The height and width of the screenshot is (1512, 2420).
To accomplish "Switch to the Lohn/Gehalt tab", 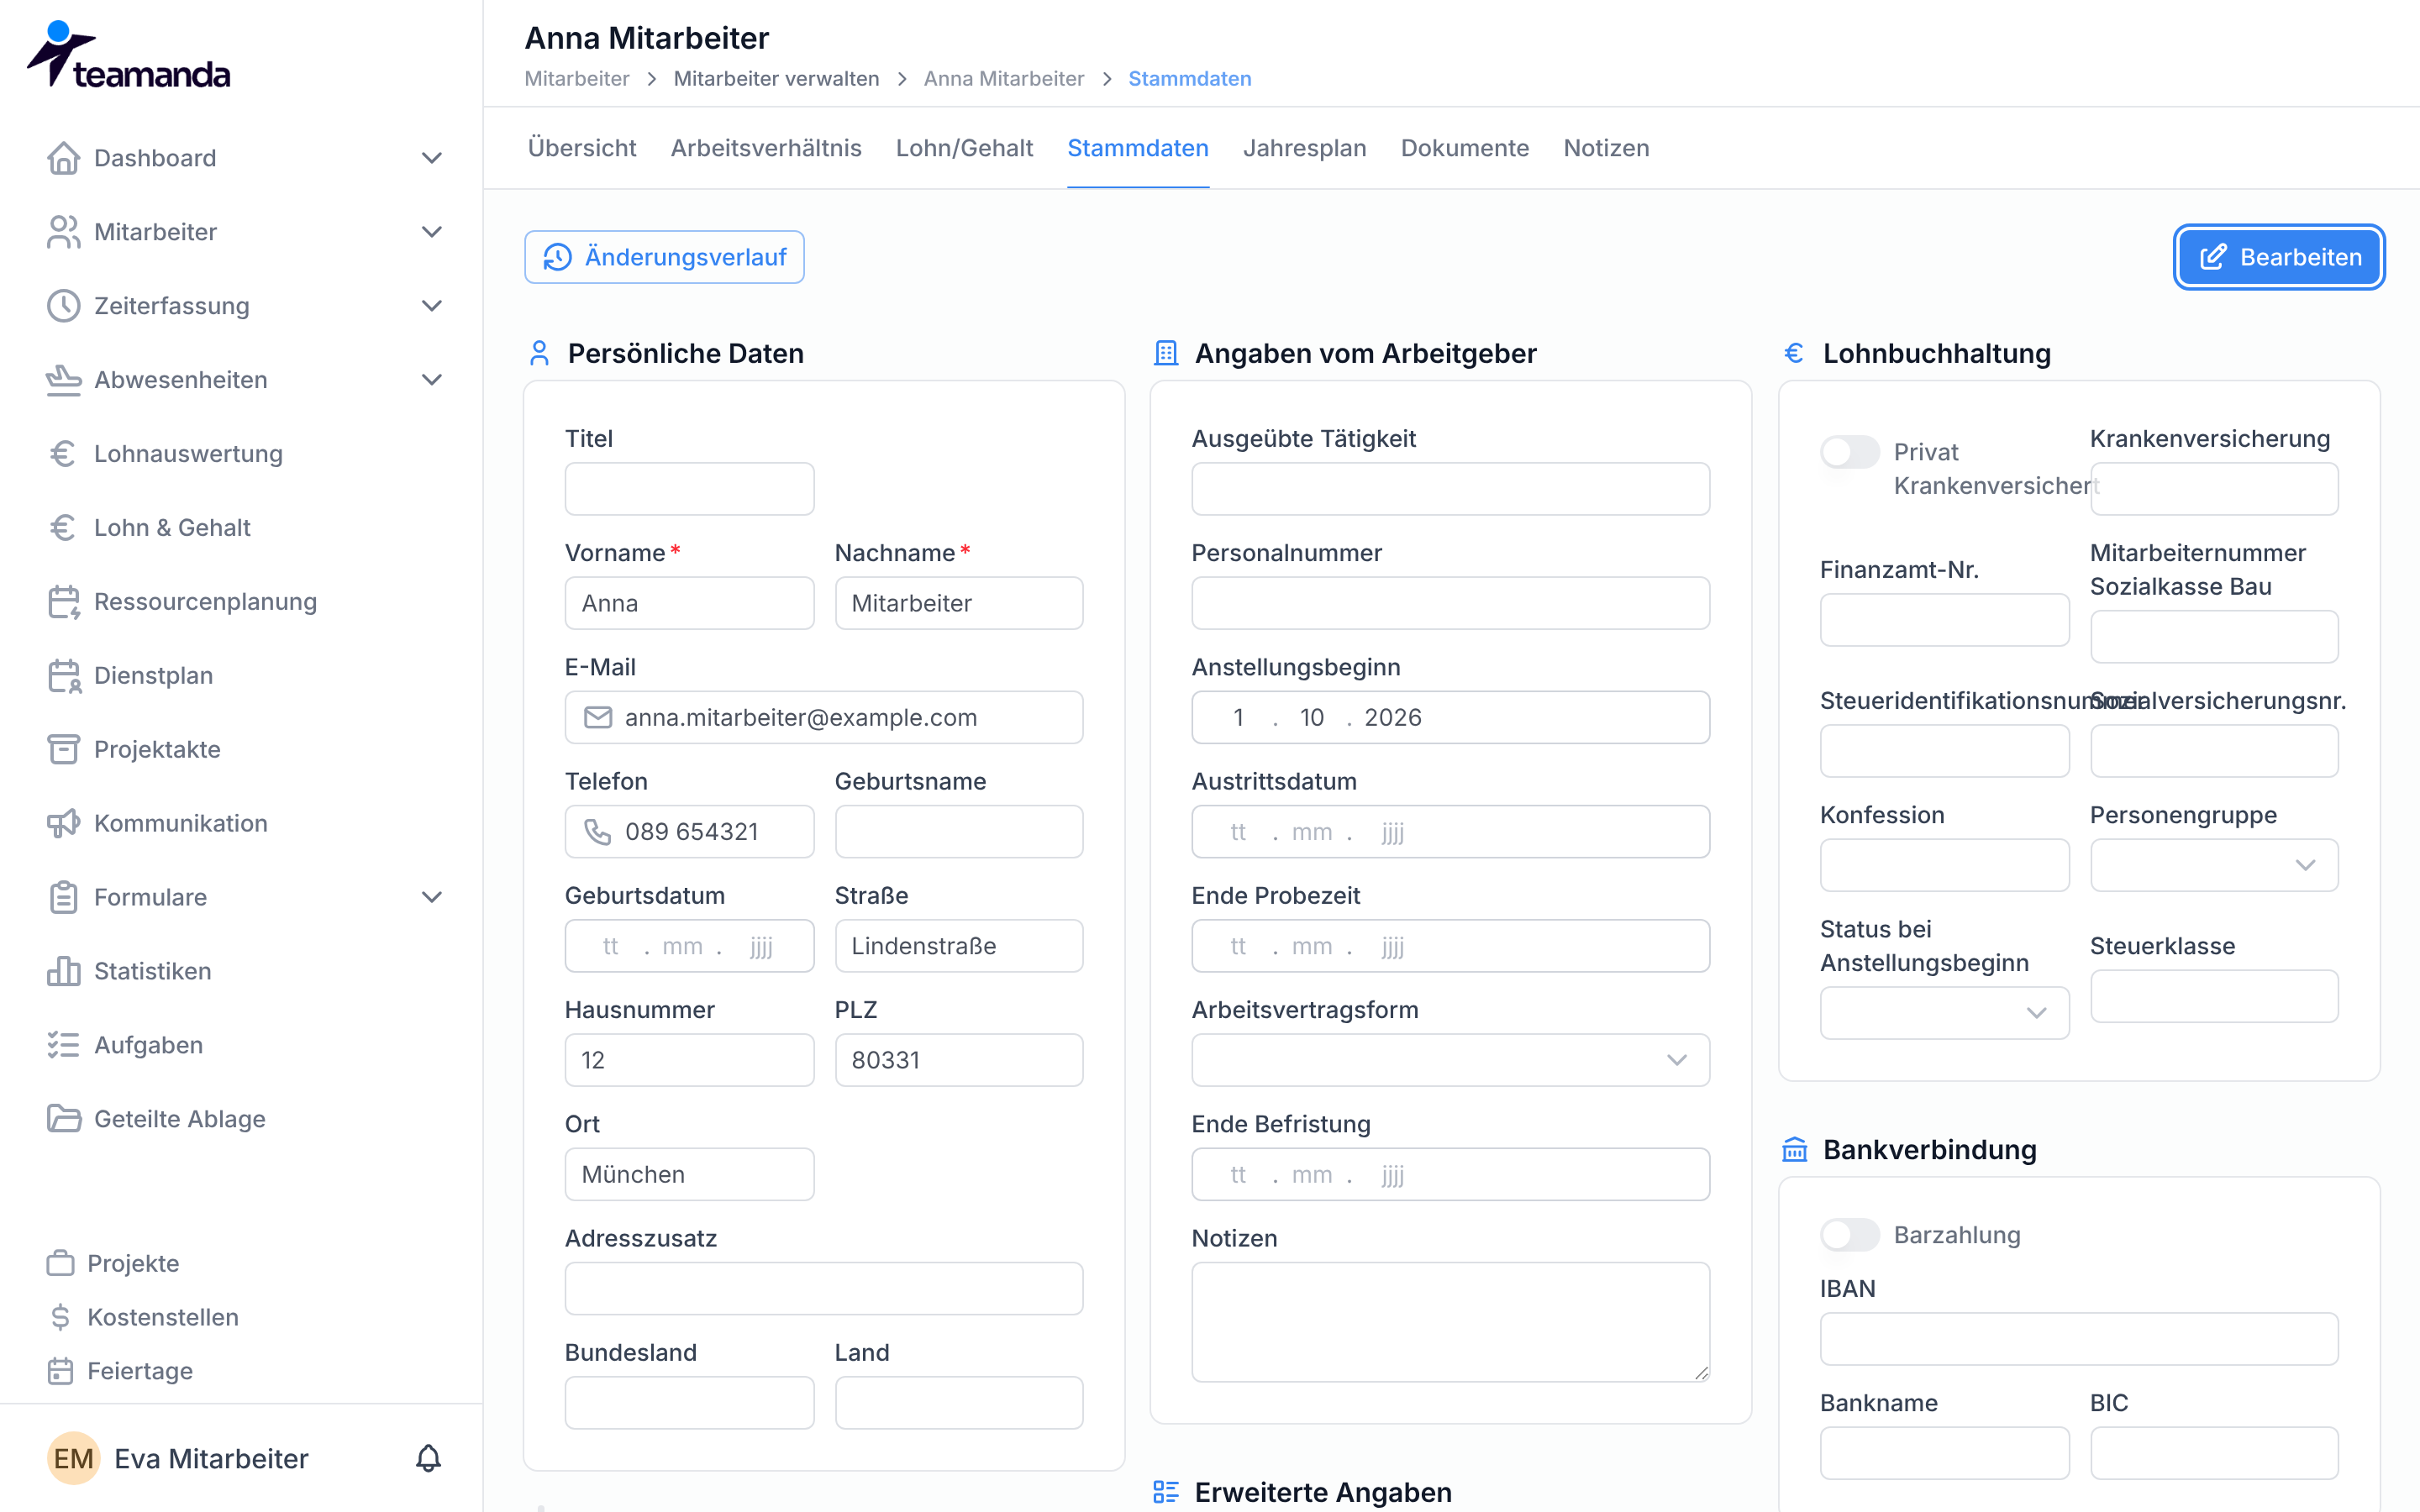I will 964,148.
